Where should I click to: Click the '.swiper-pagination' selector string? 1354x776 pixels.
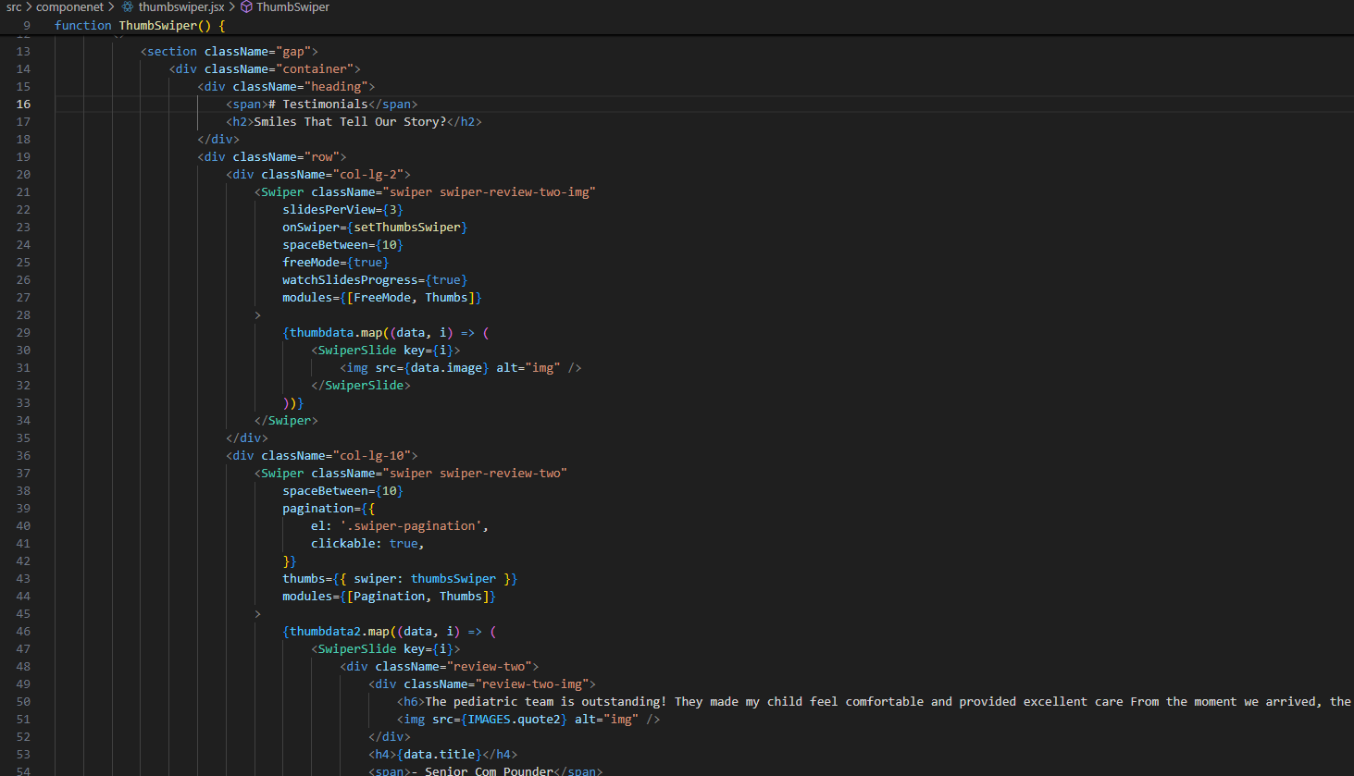point(411,525)
